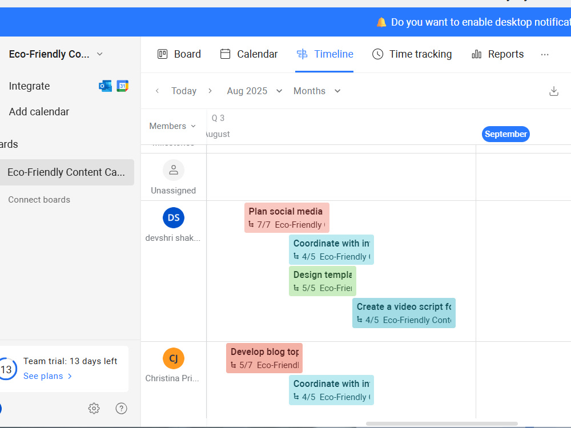Image resolution: width=571 pixels, height=428 pixels.
Task: Open the Aug 2025 date dropdown
Action: [255, 91]
